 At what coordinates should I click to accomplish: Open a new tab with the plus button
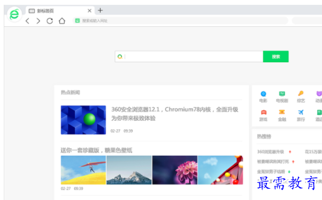pos(100,10)
